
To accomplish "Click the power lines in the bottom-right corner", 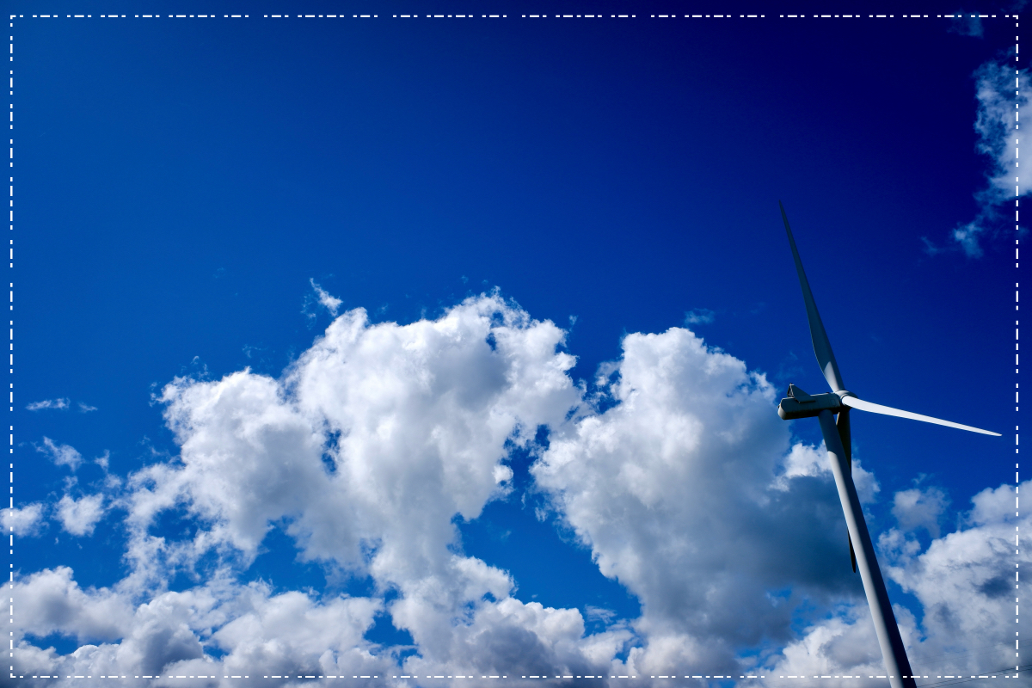I will tap(980, 676).
